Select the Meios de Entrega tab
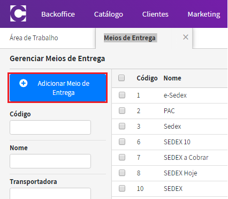 tap(130, 38)
